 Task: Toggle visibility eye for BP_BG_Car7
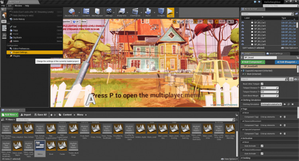tap(242, 38)
